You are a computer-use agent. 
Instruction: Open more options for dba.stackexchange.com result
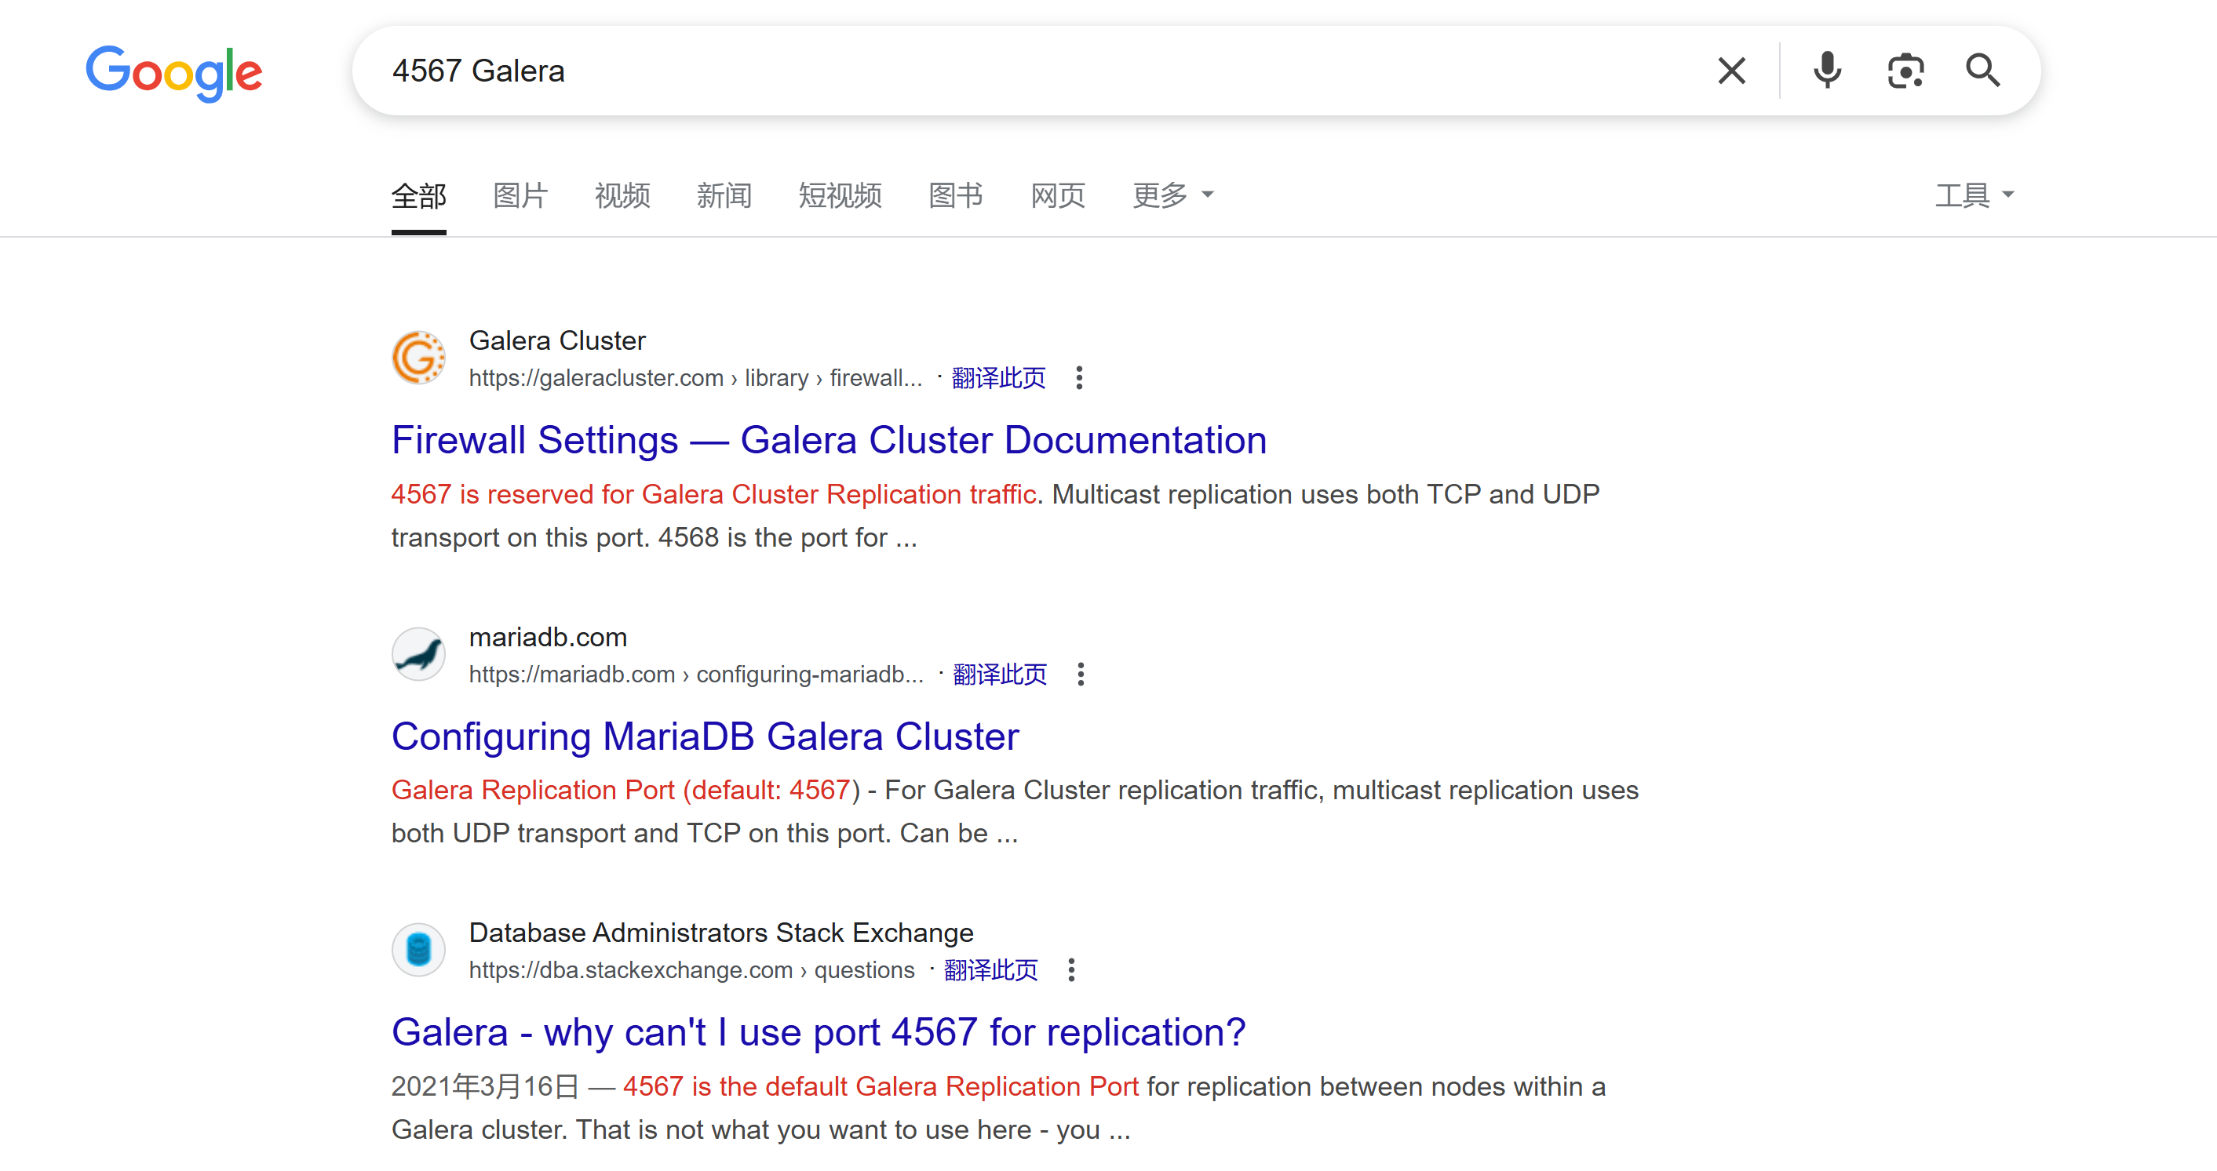1071,969
